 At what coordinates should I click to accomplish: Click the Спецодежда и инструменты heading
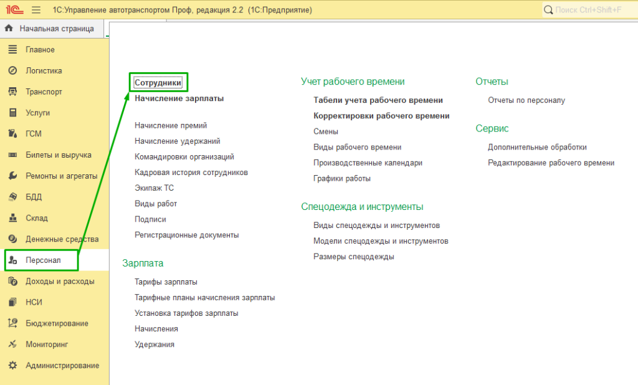click(362, 207)
